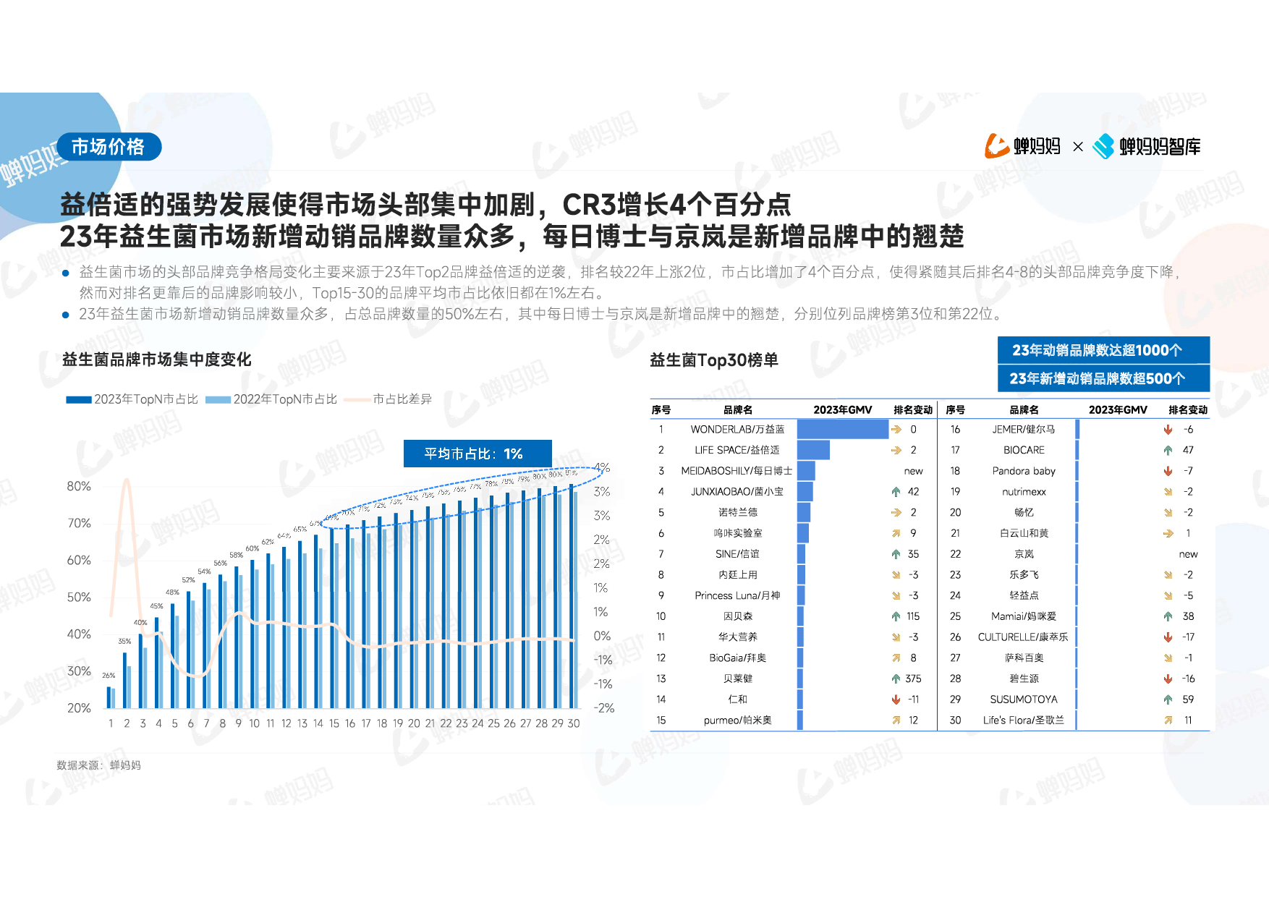Click the 23年动销品牌数达超1000个 banner
The width and height of the screenshot is (1269, 897).
click(x=1103, y=350)
